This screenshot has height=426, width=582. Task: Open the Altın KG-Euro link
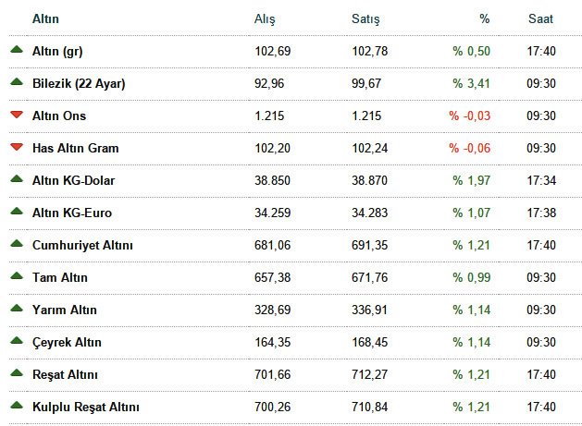[72, 213]
